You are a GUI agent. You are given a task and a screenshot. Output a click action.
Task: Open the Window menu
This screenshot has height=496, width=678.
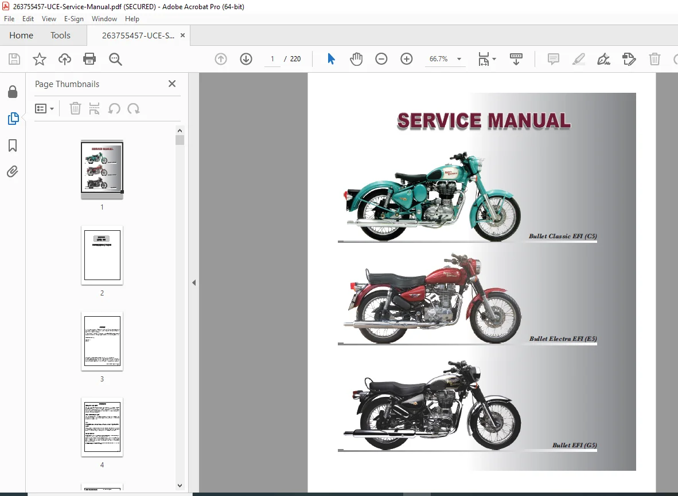(x=104, y=19)
